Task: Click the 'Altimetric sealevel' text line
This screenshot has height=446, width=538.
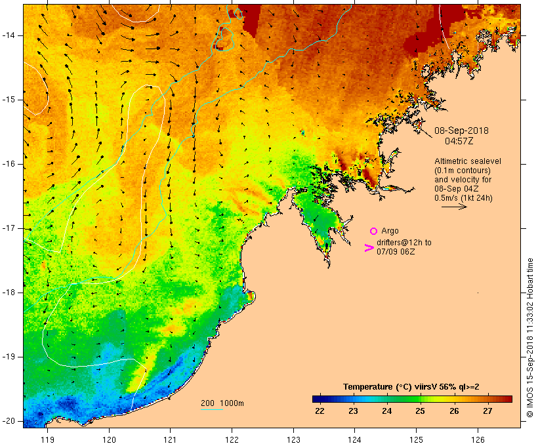Action: pyautogui.click(x=468, y=161)
